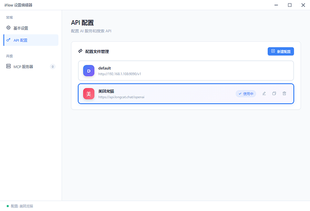The width and height of the screenshot is (310, 211).
Task: Click the MCP 服务器 count badge showing 0
Action: 53,66
